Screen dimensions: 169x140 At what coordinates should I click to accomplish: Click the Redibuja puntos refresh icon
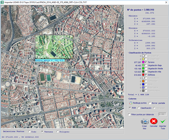[131, 103]
